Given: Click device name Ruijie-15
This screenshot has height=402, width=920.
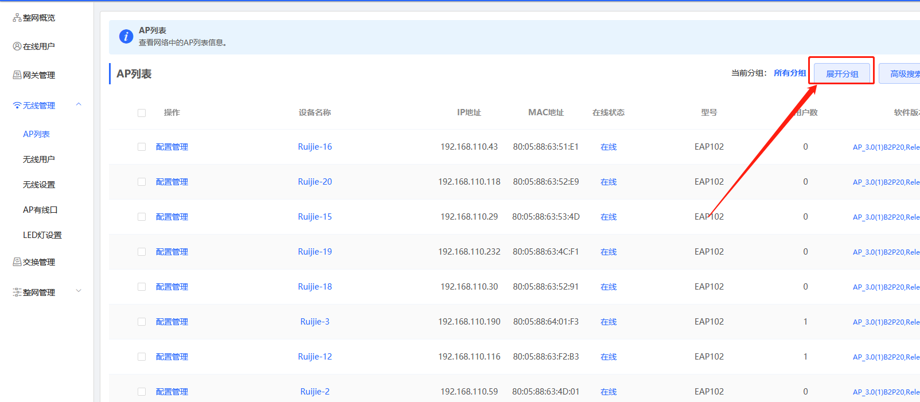Looking at the screenshot, I should click(x=315, y=217).
